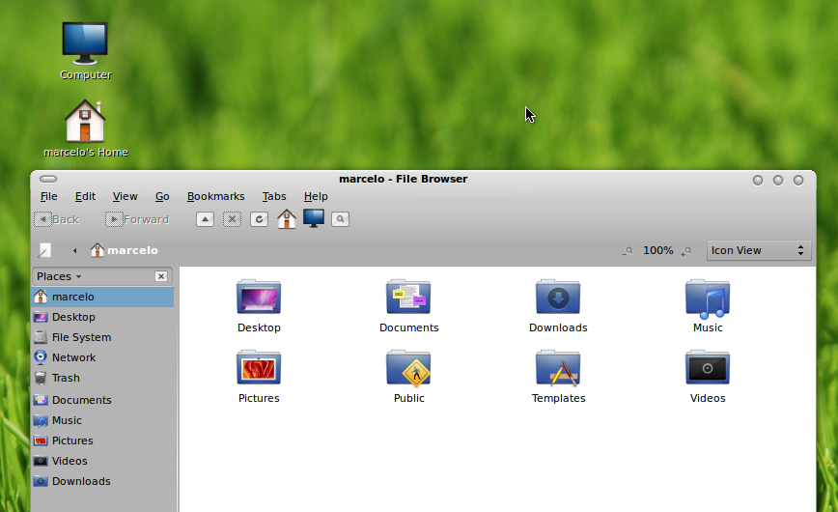The image size is (838, 512).
Task: Select Documents bookmark in the sidebar
Action: pyautogui.click(x=102, y=400)
